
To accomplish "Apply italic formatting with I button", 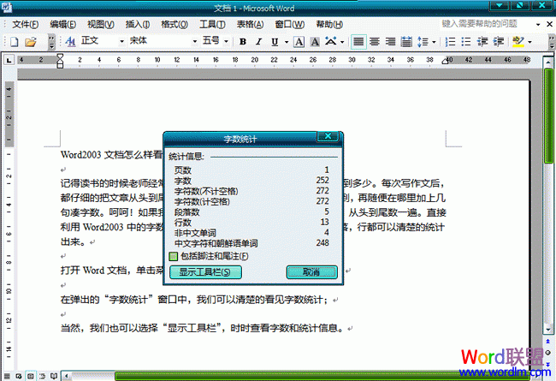I will 261,41.
